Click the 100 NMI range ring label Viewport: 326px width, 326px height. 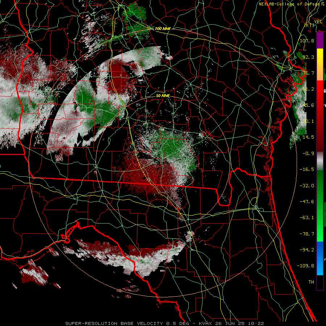pyautogui.click(x=163, y=29)
